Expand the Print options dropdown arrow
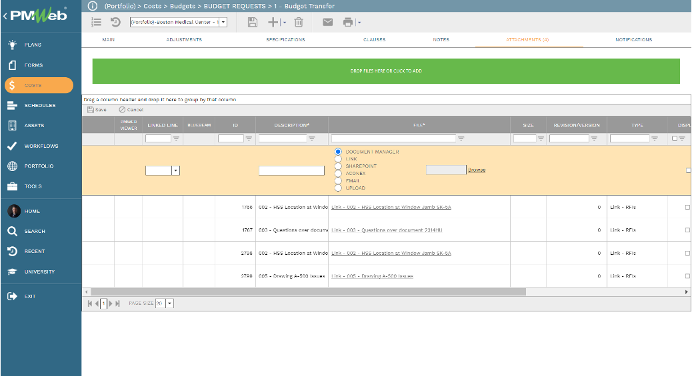This screenshot has width=692, height=376. point(359,23)
